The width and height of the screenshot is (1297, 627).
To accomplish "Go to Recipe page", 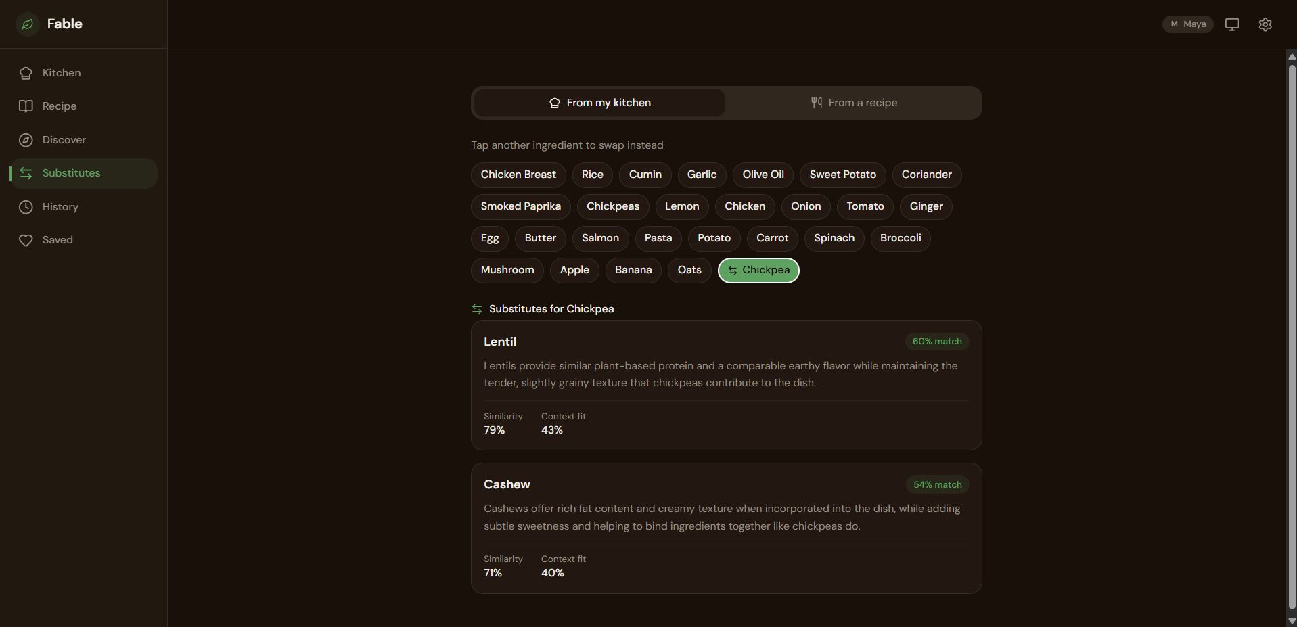I will coord(84,106).
